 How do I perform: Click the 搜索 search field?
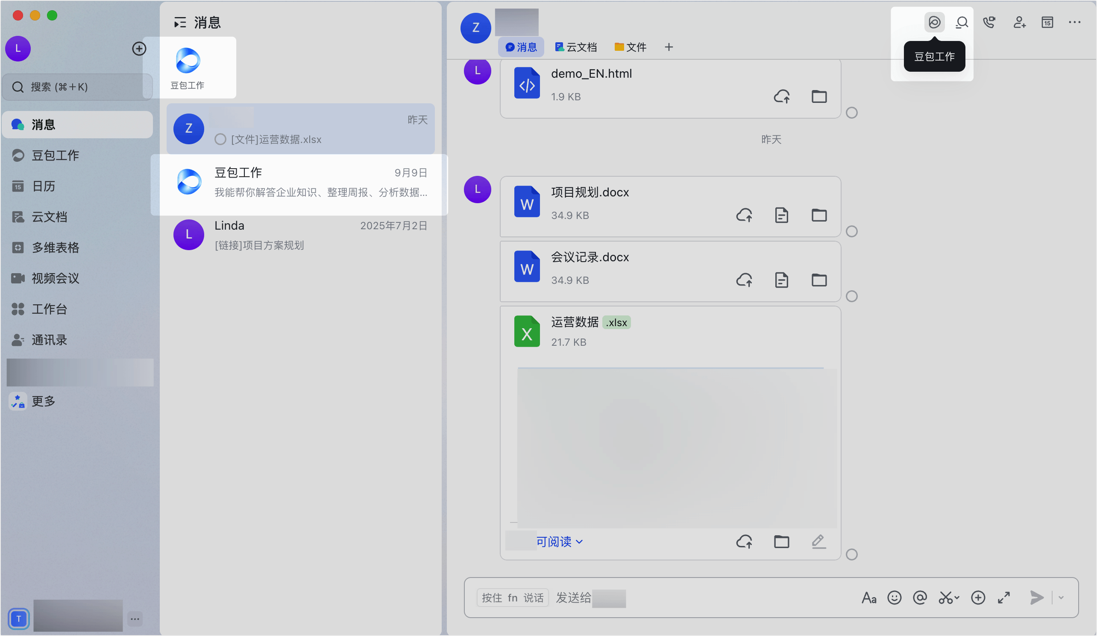point(77,87)
